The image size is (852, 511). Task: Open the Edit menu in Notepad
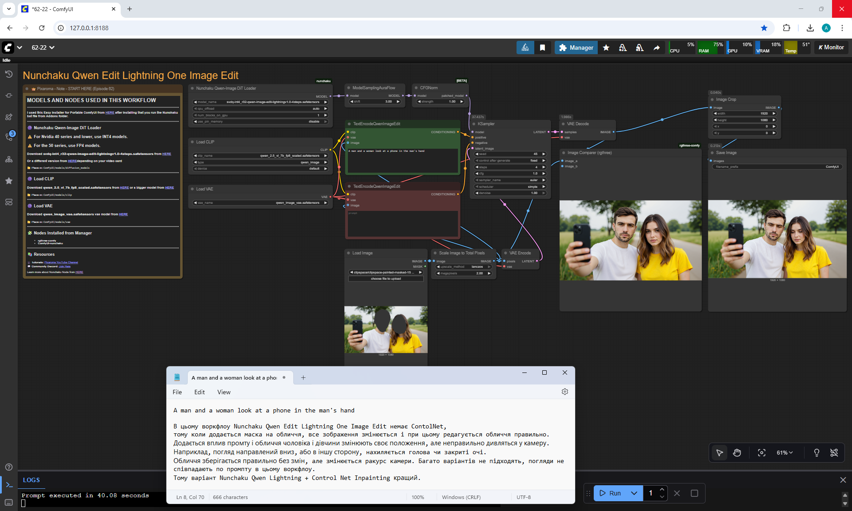point(199,392)
